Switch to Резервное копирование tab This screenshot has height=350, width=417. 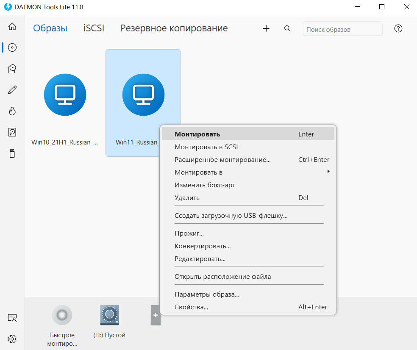click(174, 28)
